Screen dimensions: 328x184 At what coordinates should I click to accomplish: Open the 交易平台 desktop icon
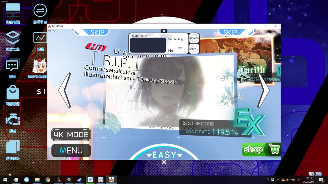(40, 14)
